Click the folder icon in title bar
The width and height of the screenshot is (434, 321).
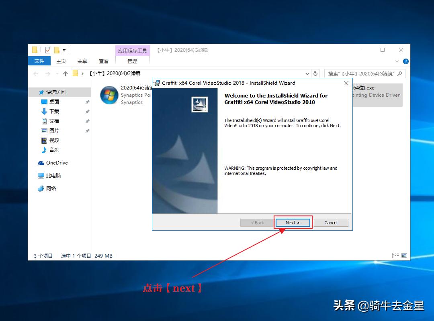pos(35,50)
